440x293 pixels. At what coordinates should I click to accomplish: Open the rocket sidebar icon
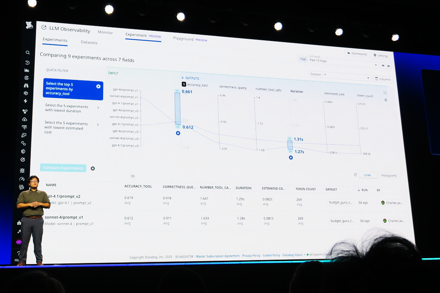(x=19, y=232)
